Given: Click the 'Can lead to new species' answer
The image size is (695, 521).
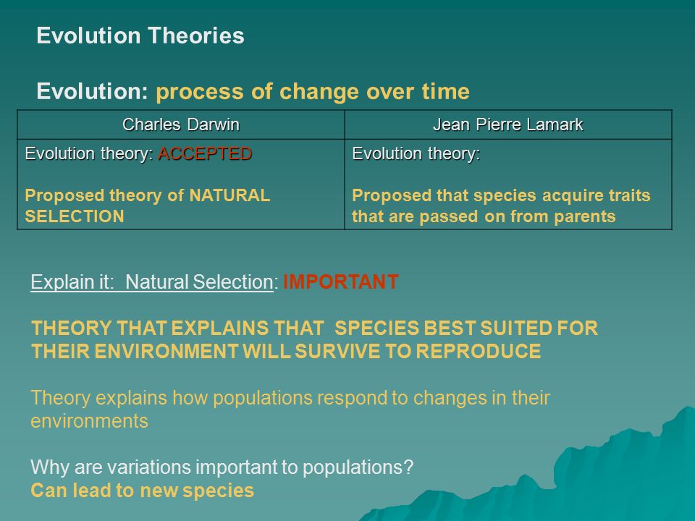Looking at the screenshot, I should pos(143,491).
